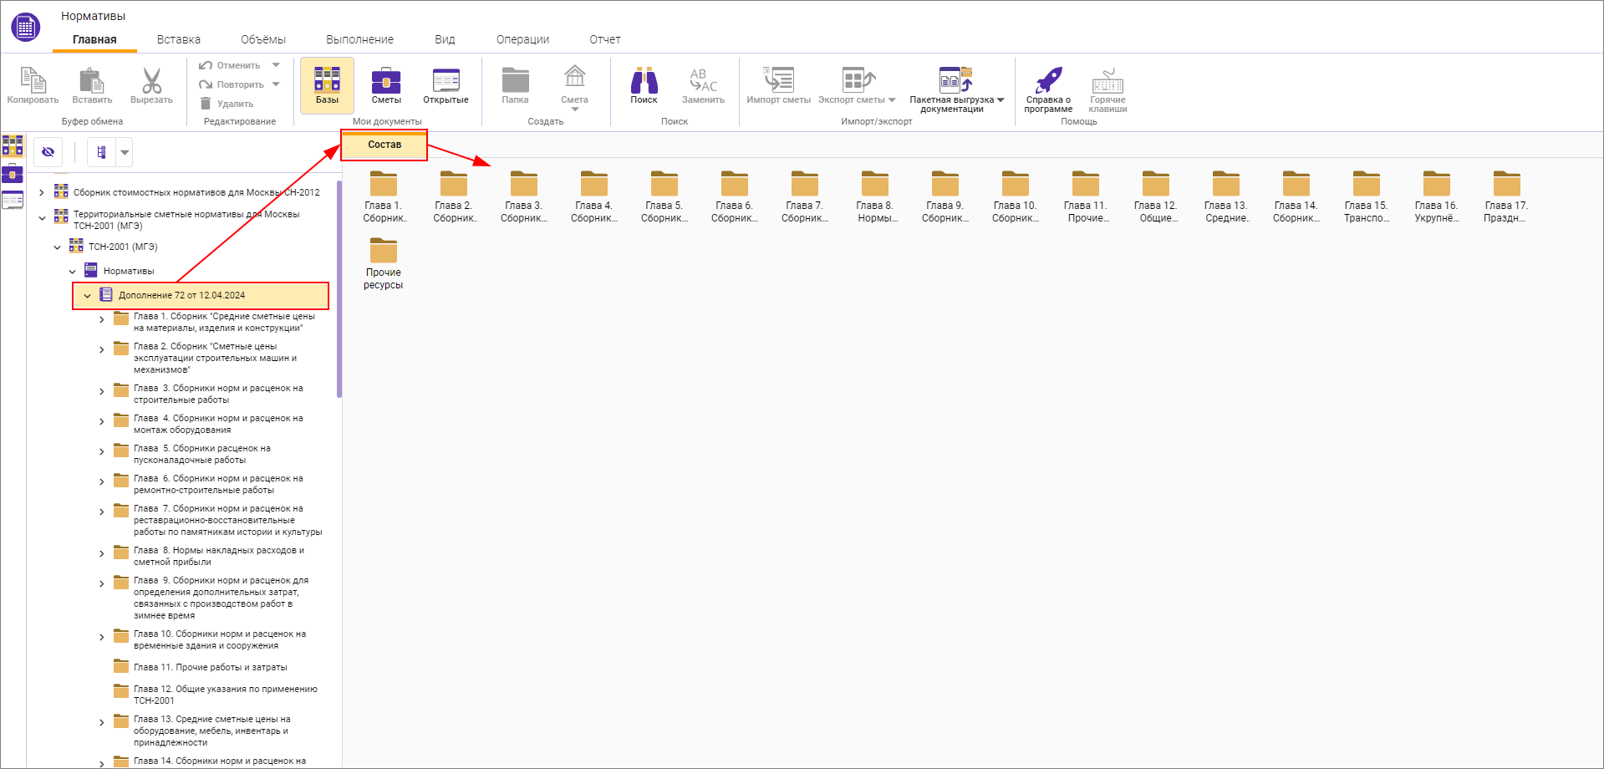Switch to Вид ribbon tab
The height and width of the screenshot is (769, 1604).
pos(445,39)
